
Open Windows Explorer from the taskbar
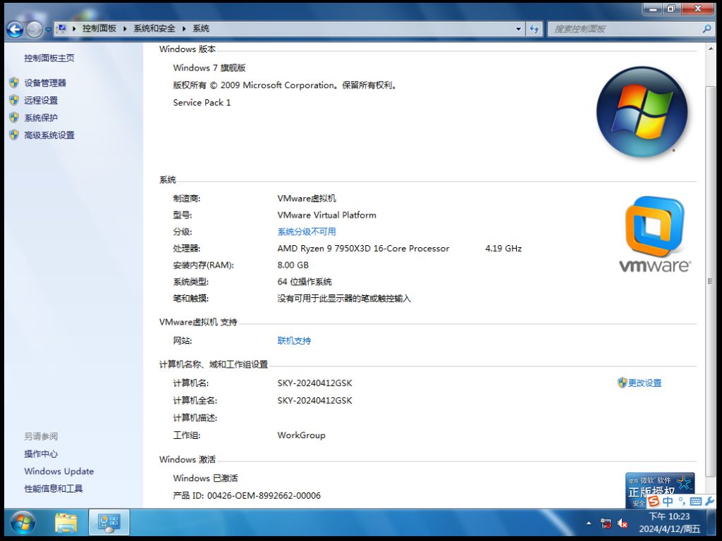tap(66, 523)
